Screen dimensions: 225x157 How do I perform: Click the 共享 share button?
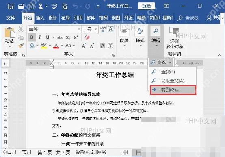[213, 18]
